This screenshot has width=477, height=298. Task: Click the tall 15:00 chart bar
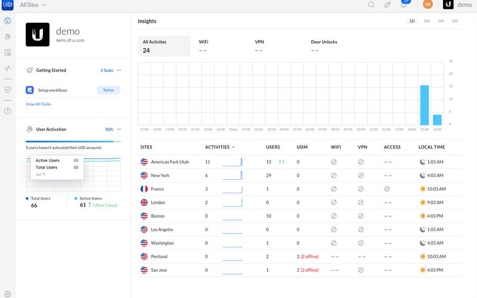(x=425, y=105)
